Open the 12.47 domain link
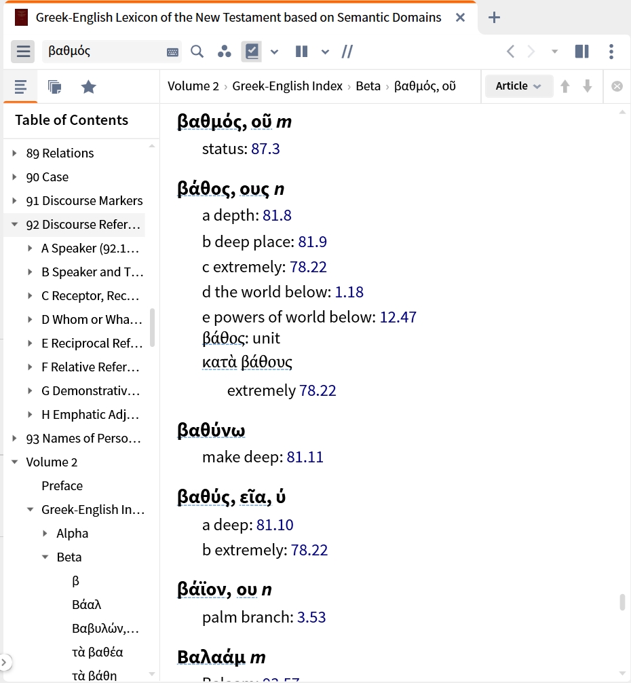 pyautogui.click(x=398, y=317)
